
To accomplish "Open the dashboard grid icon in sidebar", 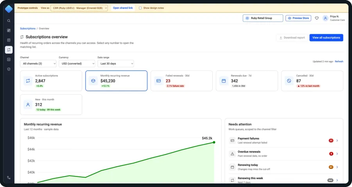I will point(9,30).
